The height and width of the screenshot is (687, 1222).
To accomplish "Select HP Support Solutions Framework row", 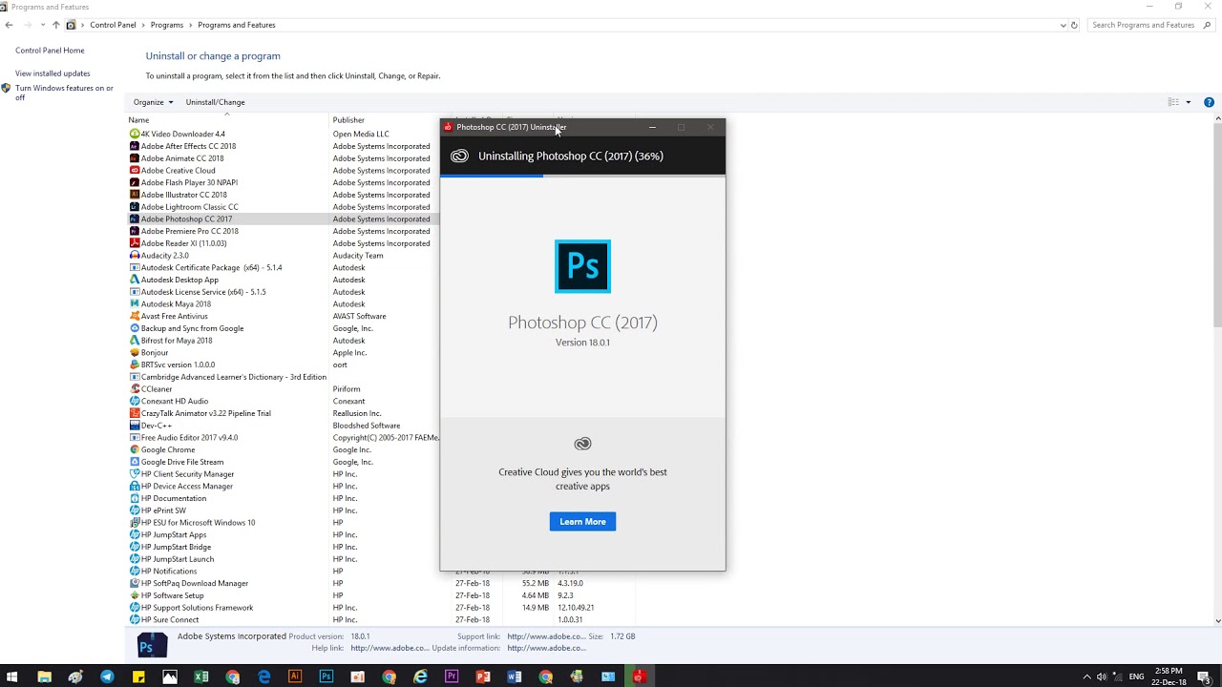I will click(382, 608).
